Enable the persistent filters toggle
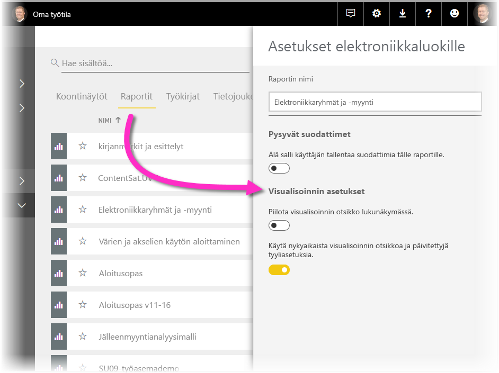The image size is (499, 373). [x=279, y=168]
